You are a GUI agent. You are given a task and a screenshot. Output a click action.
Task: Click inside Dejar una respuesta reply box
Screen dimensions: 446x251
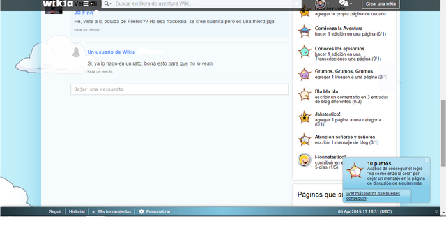180,89
